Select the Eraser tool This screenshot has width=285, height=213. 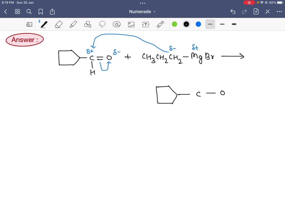click(58, 24)
